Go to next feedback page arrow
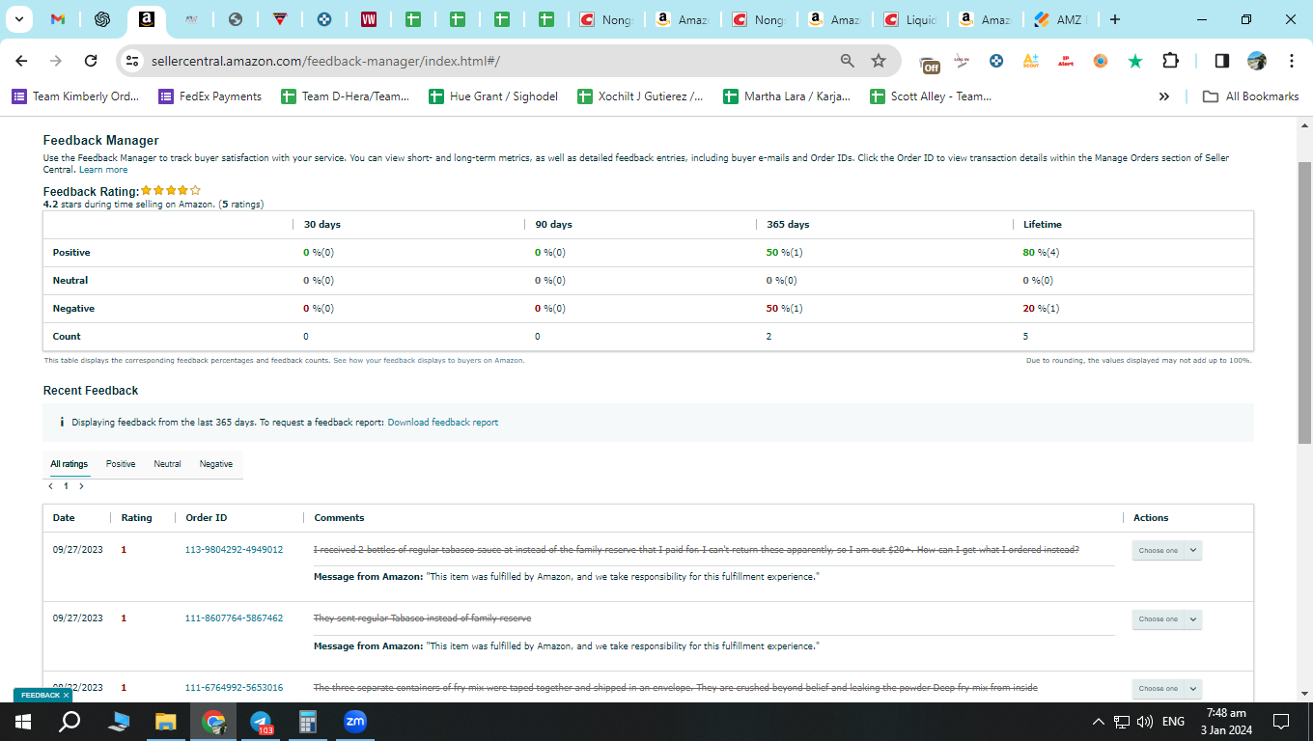Screen dimensions: 1313x741 point(81,486)
